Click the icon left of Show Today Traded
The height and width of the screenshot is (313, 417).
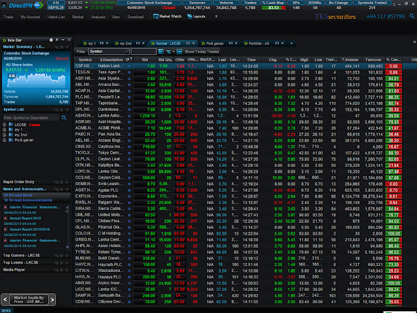[180, 52]
